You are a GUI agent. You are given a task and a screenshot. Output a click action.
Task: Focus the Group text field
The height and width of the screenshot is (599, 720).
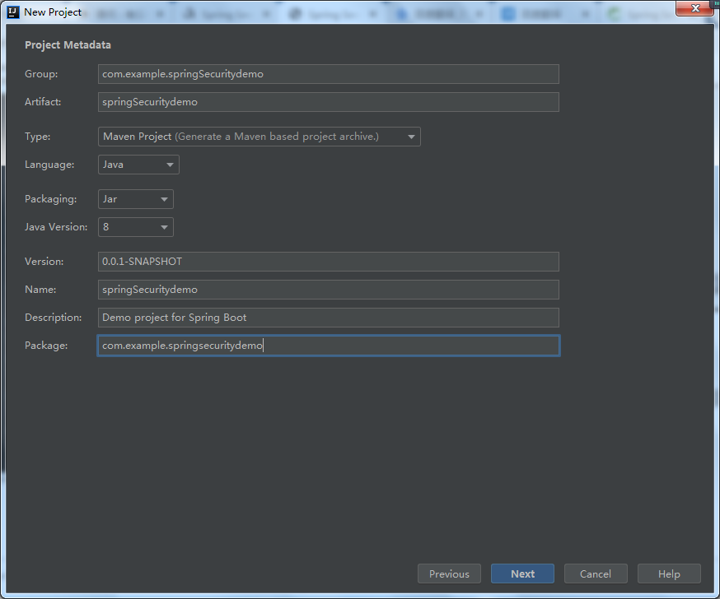coord(328,74)
